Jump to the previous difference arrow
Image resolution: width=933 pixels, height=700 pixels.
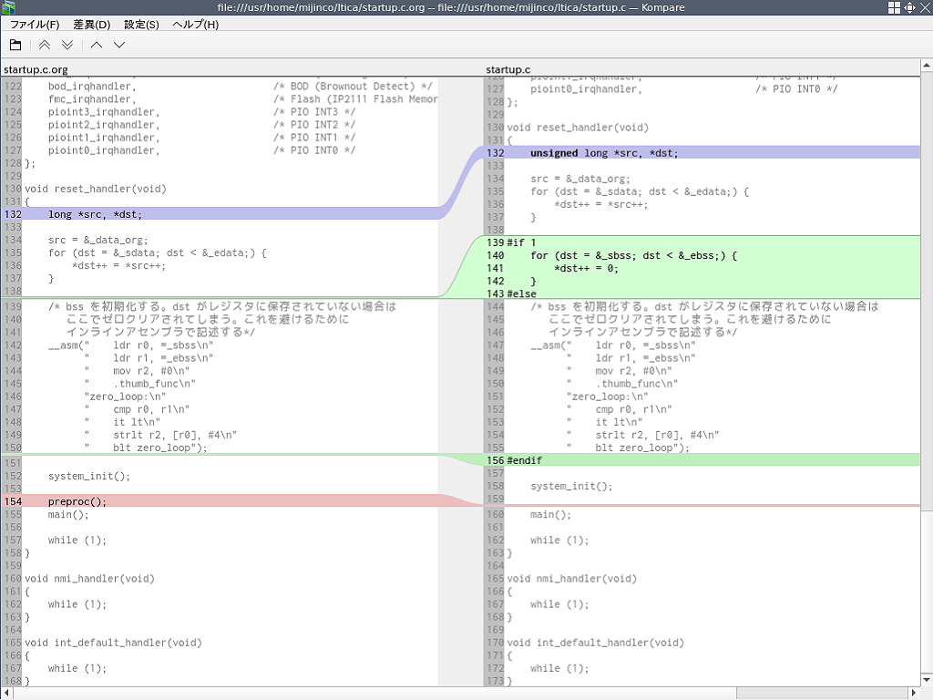pyautogui.click(x=97, y=45)
